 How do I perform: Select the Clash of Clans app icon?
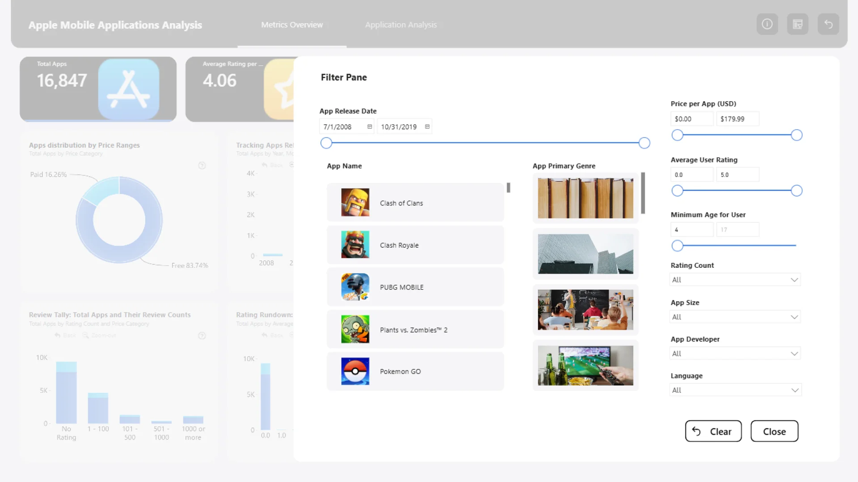(x=355, y=203)
